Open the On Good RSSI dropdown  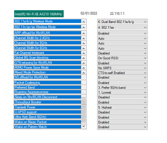(122, 58)
